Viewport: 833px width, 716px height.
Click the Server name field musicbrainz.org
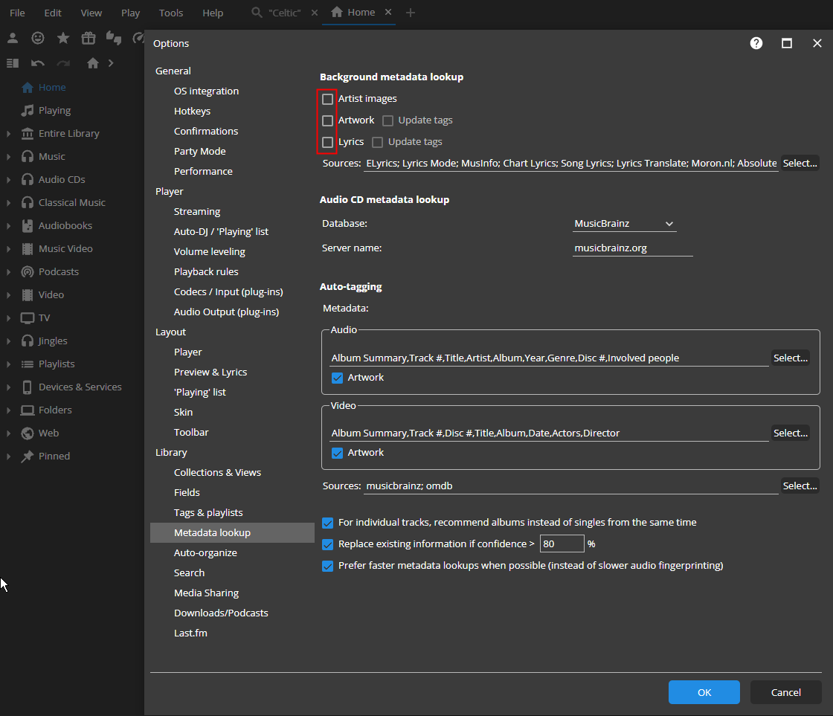click(633, 248)
